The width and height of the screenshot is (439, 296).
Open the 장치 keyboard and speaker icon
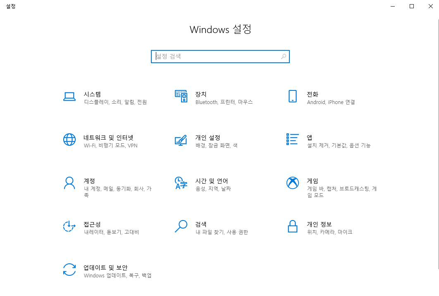[x=181, y=96]
